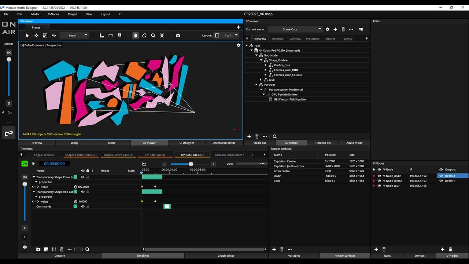Click the zoom magnifier tool in viewer toolbar
Image resolution: width=469 pixels, height=264 pixels.
[x=153, y=36]
